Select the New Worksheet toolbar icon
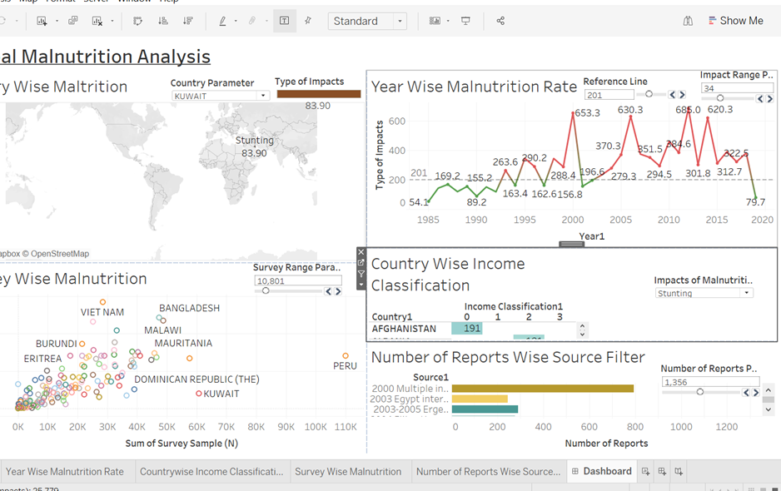 click(43, 21)
